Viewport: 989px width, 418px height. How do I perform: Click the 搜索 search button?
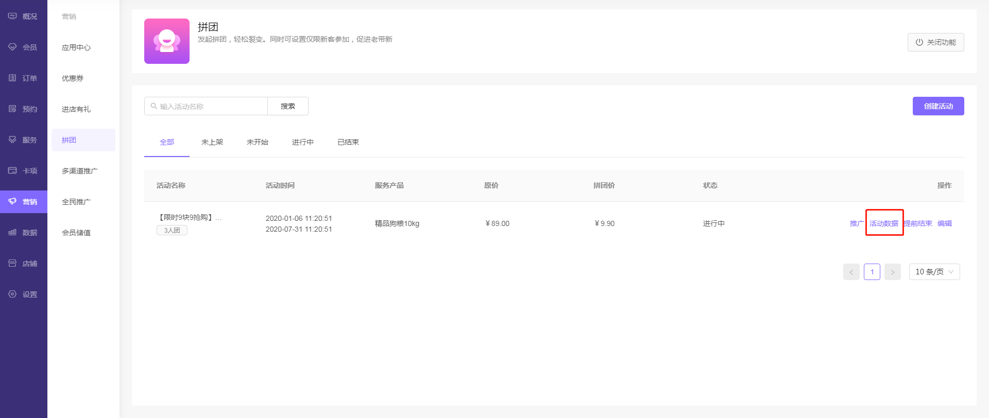tap(288, 106)
